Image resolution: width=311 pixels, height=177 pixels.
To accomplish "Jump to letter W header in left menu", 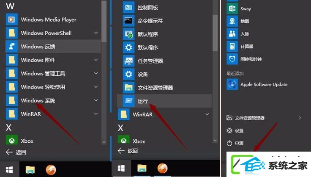I will click(10, 6).
